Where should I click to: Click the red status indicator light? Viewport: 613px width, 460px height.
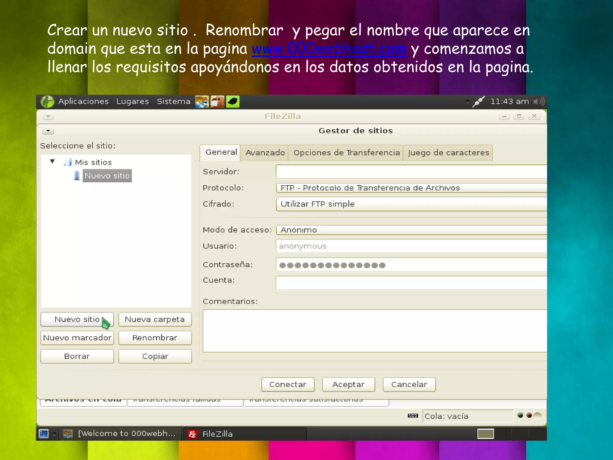[x=529, y=415]
